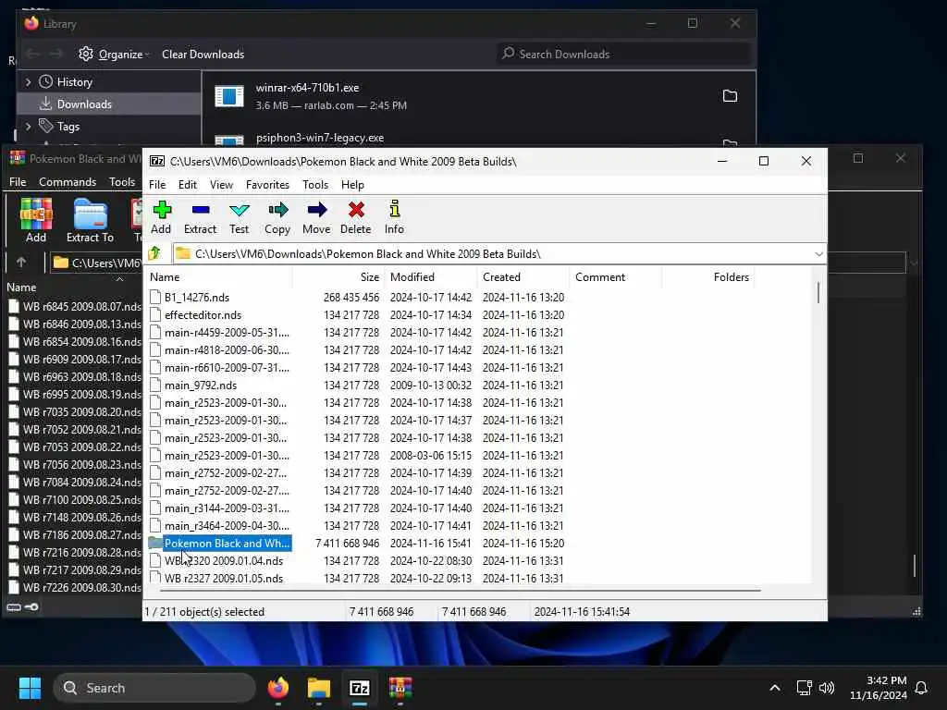
Task: Click the Downloads icon in Library sidebar
Action: point(45,104)
